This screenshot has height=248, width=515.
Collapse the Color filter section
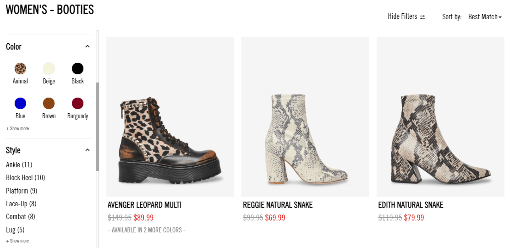click(88, 46)
